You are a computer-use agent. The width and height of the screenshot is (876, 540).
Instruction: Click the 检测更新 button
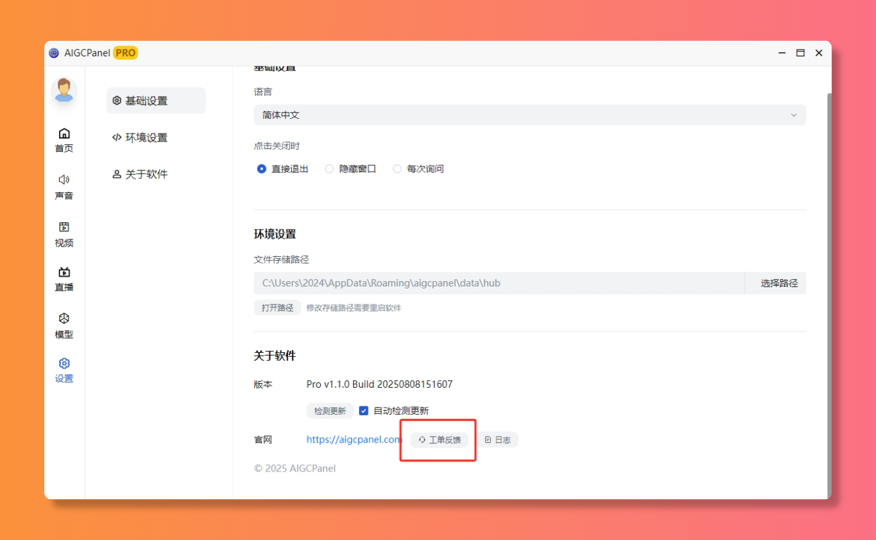330,411
